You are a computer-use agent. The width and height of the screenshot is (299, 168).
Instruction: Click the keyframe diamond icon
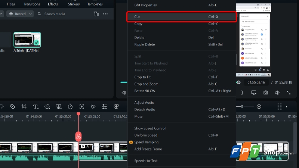pyautogui.click(x=93, y=107)
